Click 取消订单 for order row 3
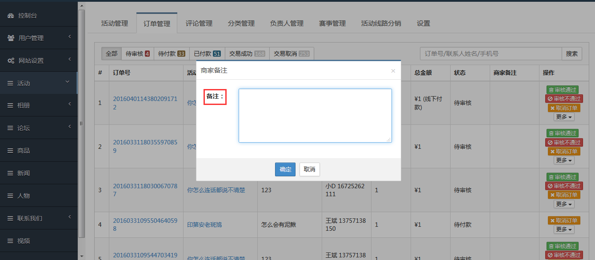The image size is (595, 260). pyautogui.click(x=564, y=195)
